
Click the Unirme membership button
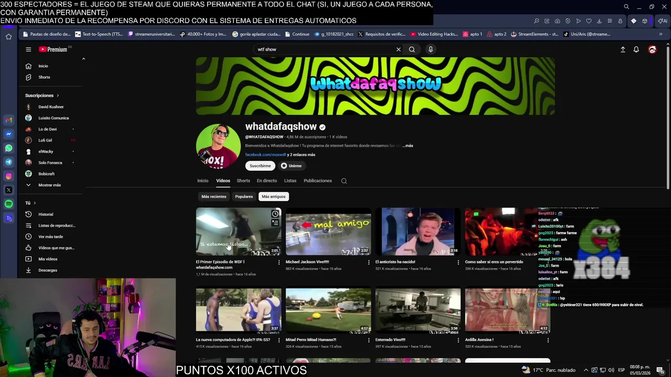(291, 165)
